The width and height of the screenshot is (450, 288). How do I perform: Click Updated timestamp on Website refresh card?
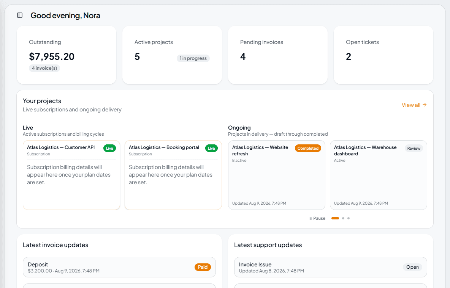259,203
